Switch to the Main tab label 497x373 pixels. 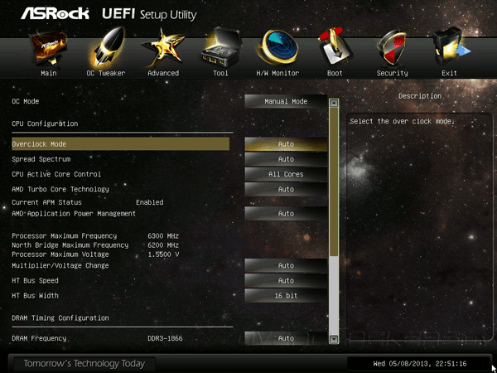[49, 73]
